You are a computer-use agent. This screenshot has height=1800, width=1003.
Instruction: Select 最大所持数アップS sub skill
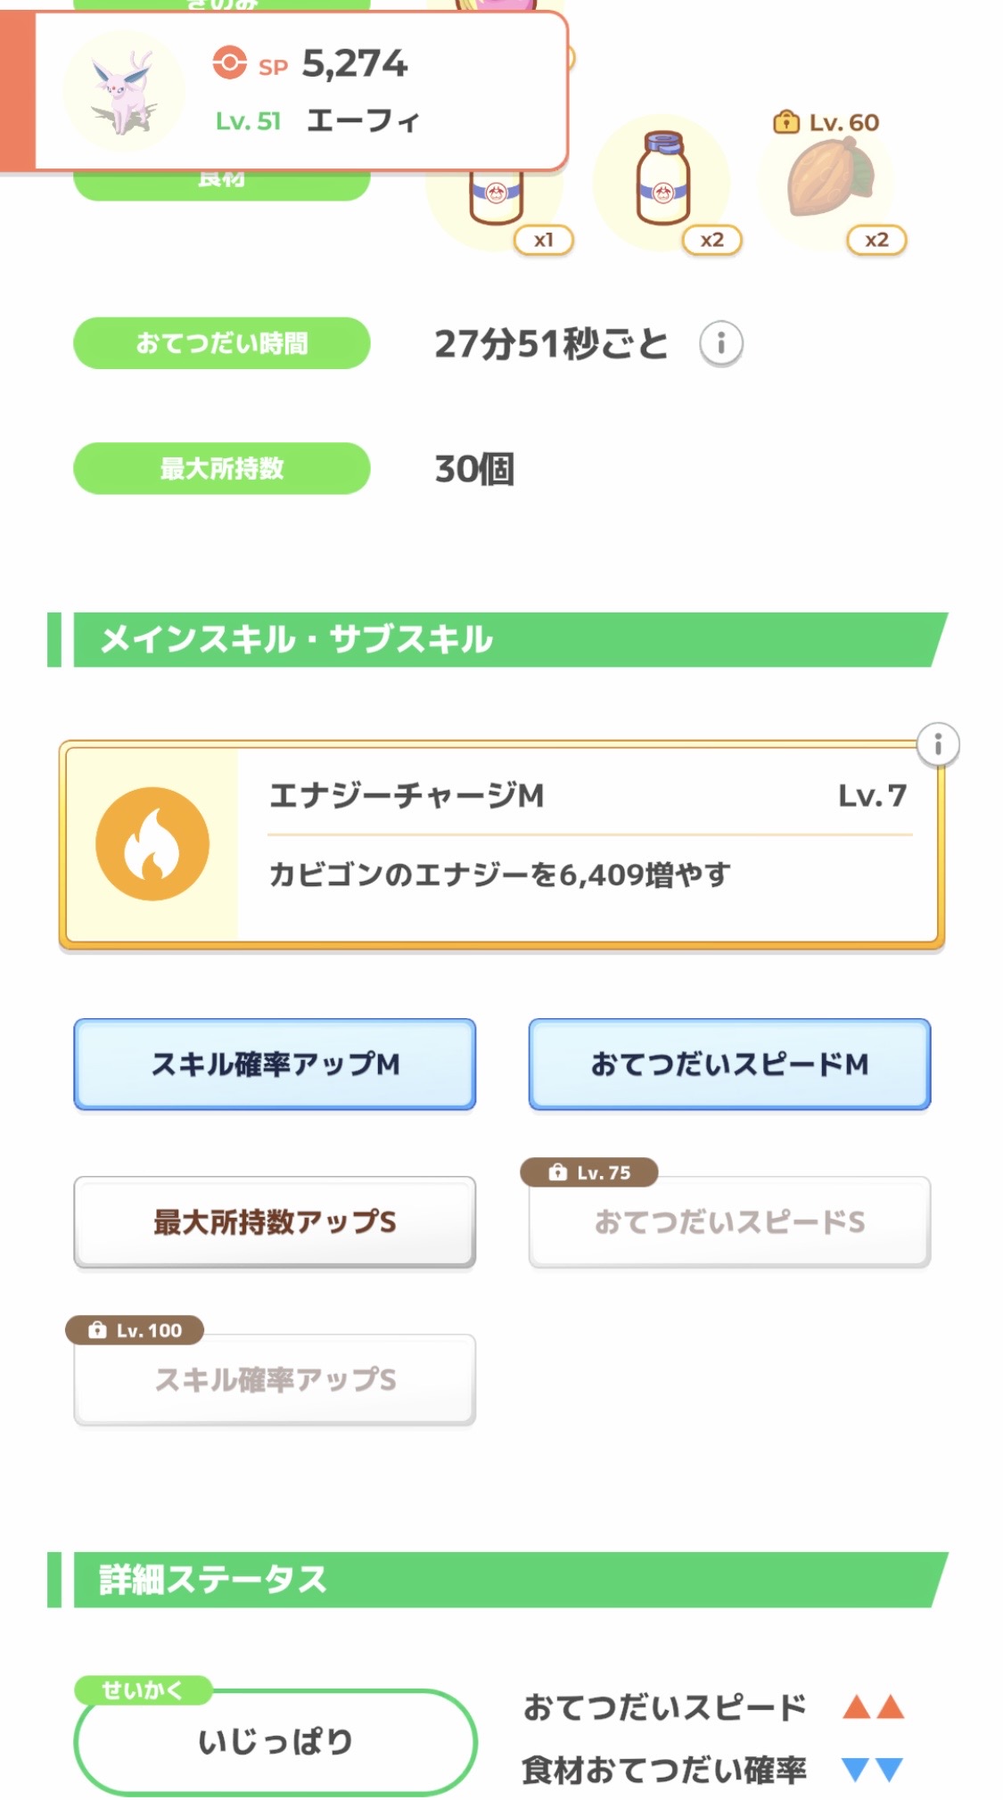[275, 1222]
